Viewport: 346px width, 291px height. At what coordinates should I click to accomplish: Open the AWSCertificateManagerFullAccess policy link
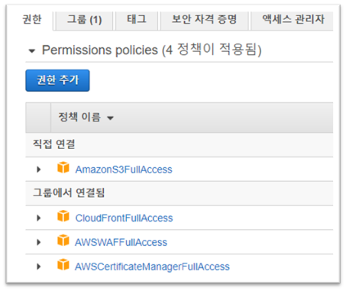[x=152, y=267]
